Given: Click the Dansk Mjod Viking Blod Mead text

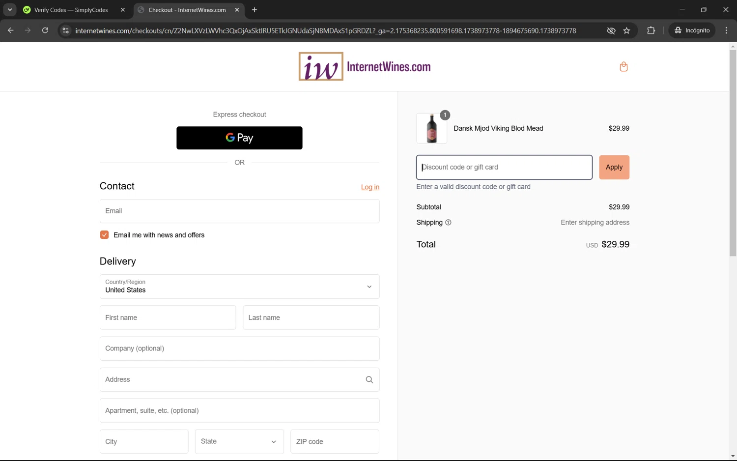Looking at the screenshot, I should pos(498,128).
